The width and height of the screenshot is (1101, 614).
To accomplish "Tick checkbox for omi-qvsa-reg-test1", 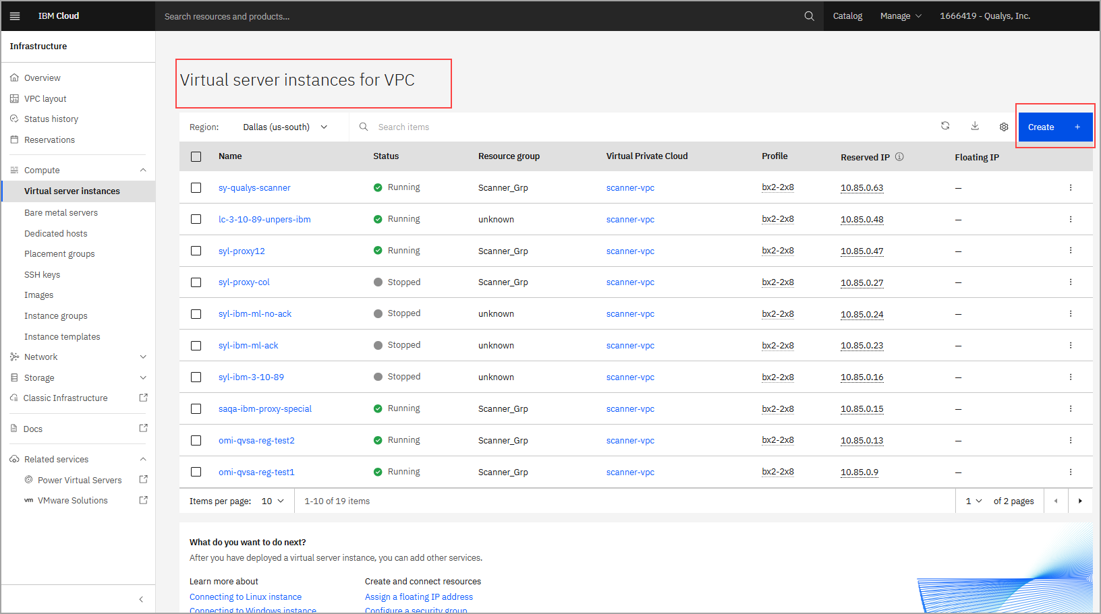I will [196, 472].
